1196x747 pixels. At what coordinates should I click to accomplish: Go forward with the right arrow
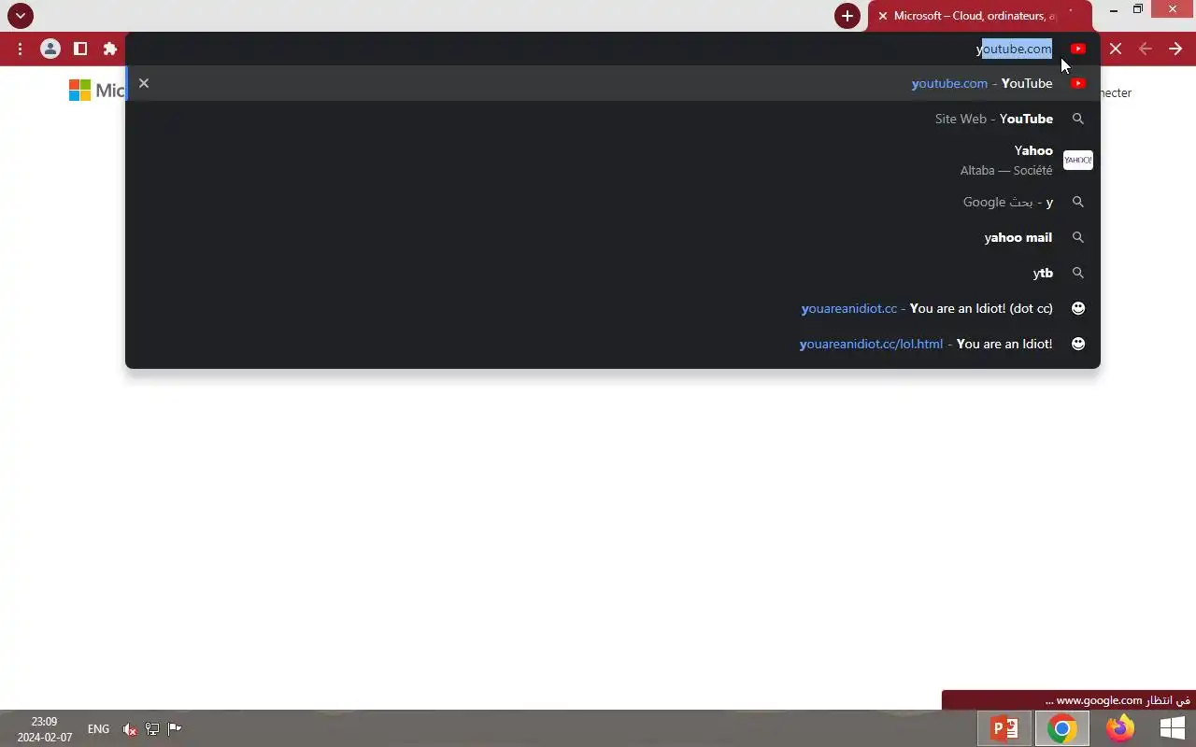[1175, 49]
